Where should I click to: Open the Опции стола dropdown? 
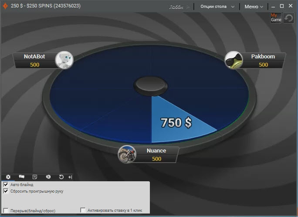(x=217, y=7)
